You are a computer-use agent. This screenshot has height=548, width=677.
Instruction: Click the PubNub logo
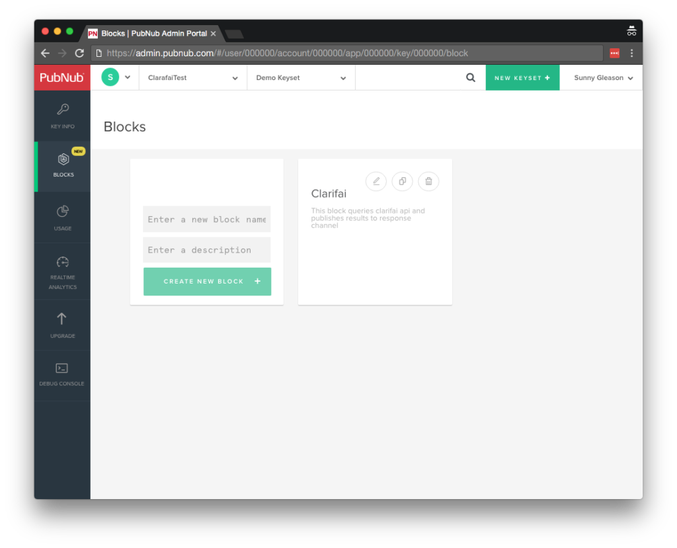pyautogui.click(x=61, y=77)
